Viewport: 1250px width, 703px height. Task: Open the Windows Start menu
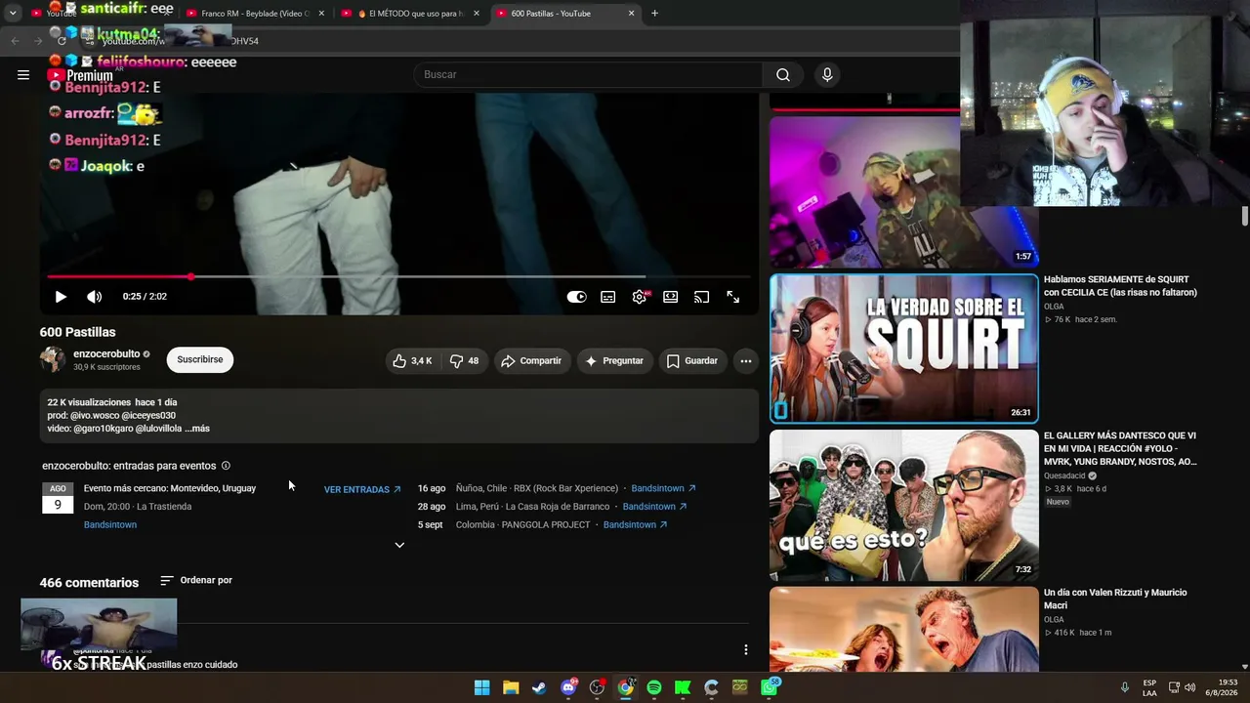click(x=482, y=687)
